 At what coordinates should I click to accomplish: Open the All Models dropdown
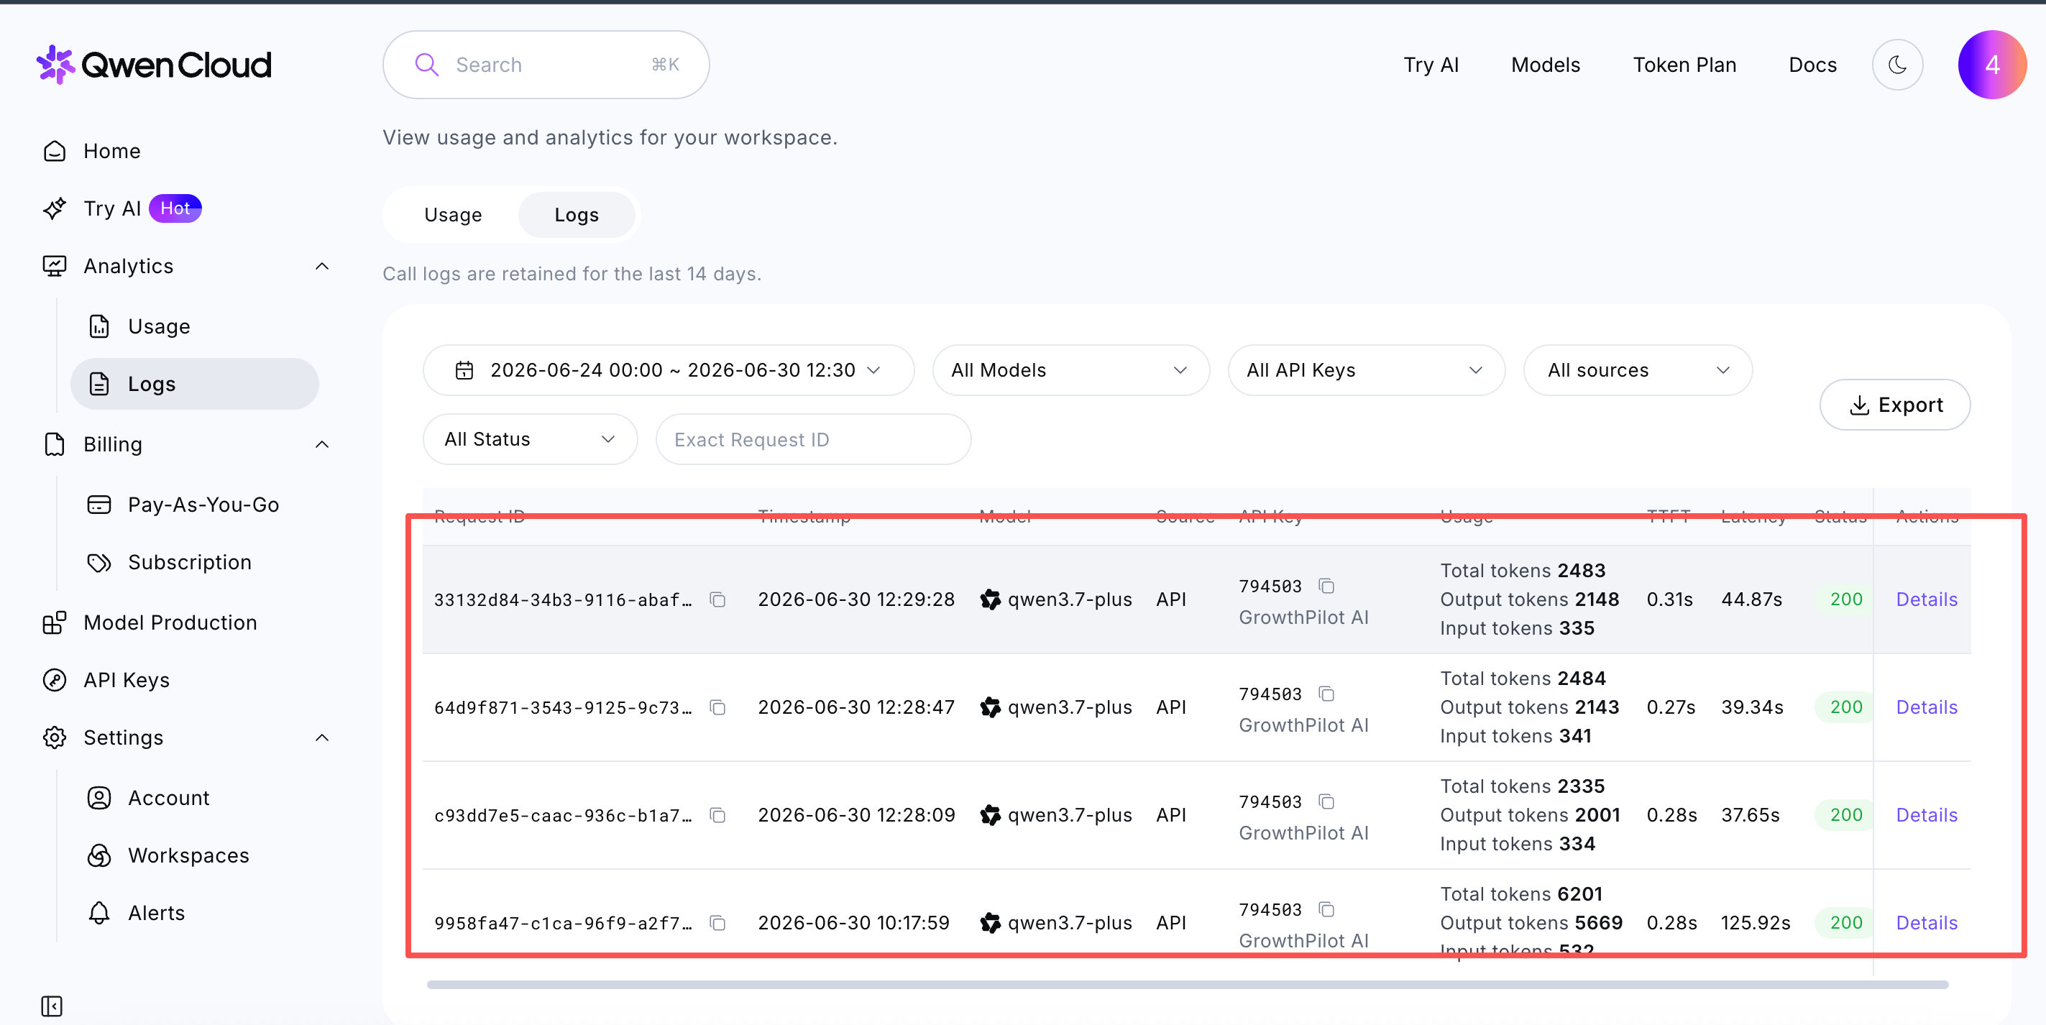point(1070,370)
